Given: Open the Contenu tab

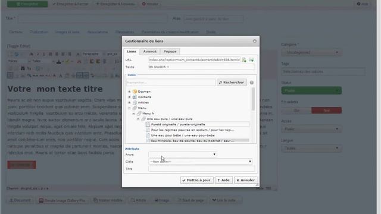Looking at the screenshot, I should (16, 32).
